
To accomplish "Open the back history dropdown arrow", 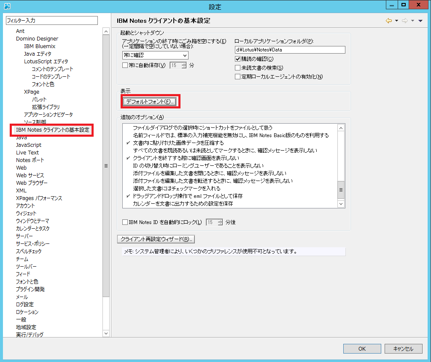I will [x=396, y=21].
